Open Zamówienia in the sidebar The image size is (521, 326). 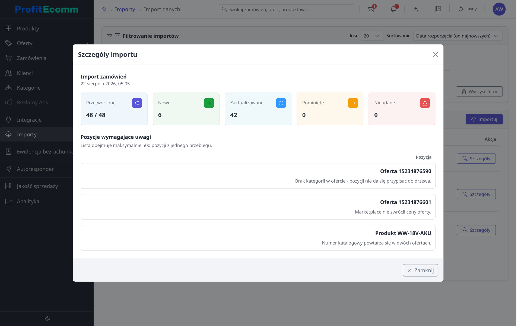[x=37, y=58]
